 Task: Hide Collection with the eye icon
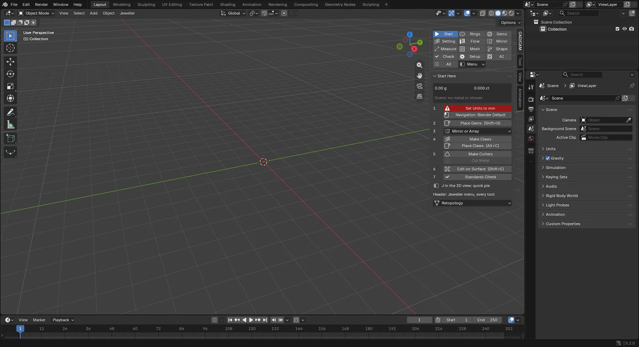(625, 29)
